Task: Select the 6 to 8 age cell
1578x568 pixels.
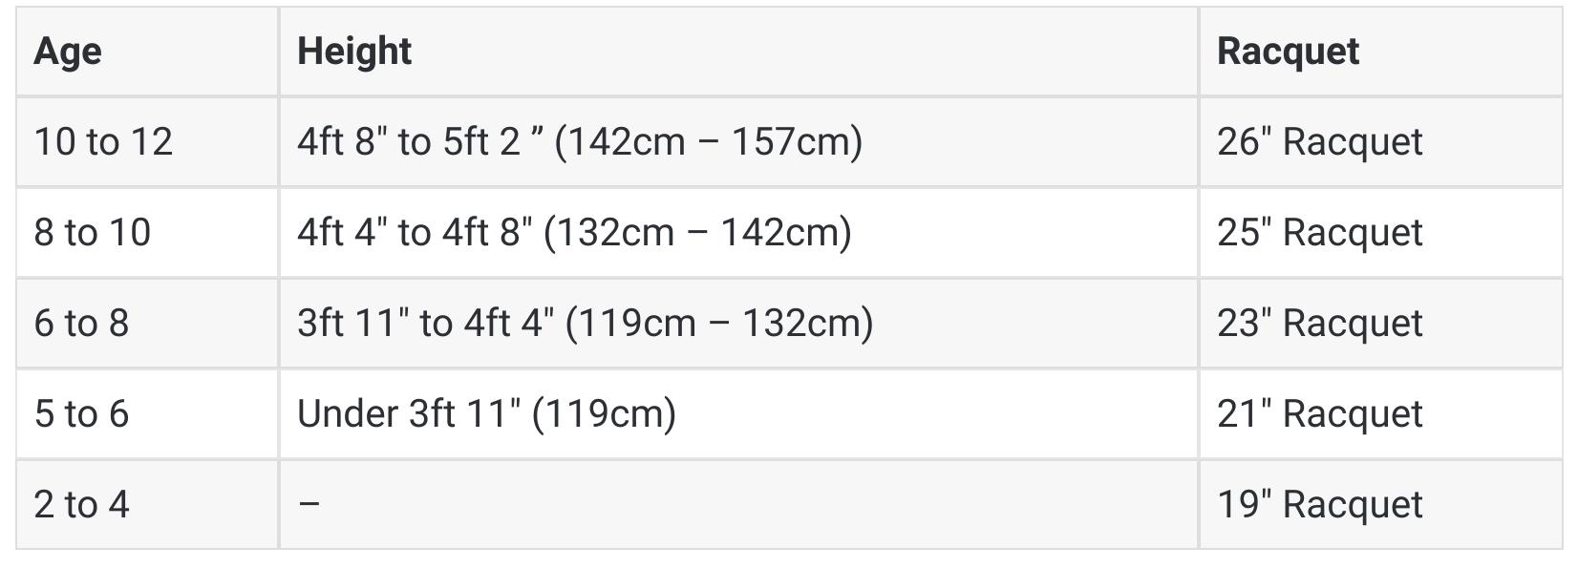Action: pos(147,323)
